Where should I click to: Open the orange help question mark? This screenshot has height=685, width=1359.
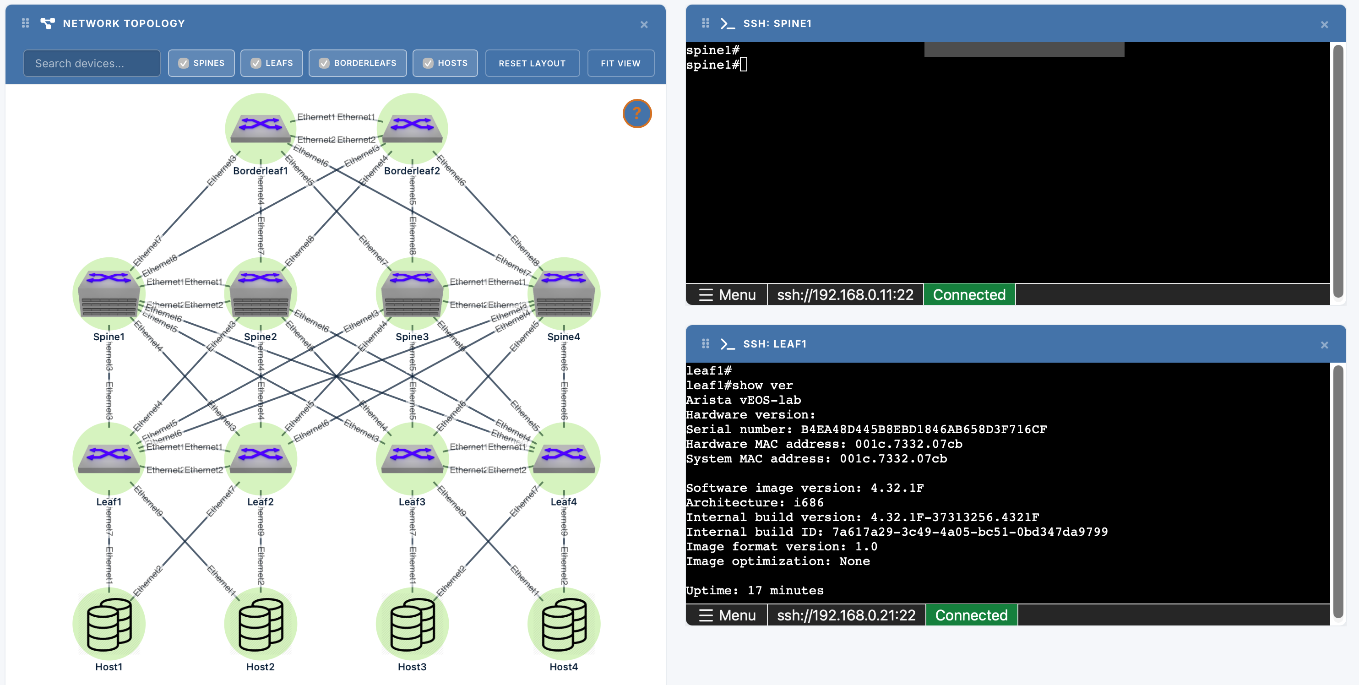(637, 114)
